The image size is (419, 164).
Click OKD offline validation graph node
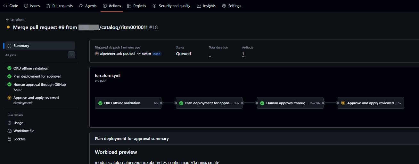tap(128, 103)
